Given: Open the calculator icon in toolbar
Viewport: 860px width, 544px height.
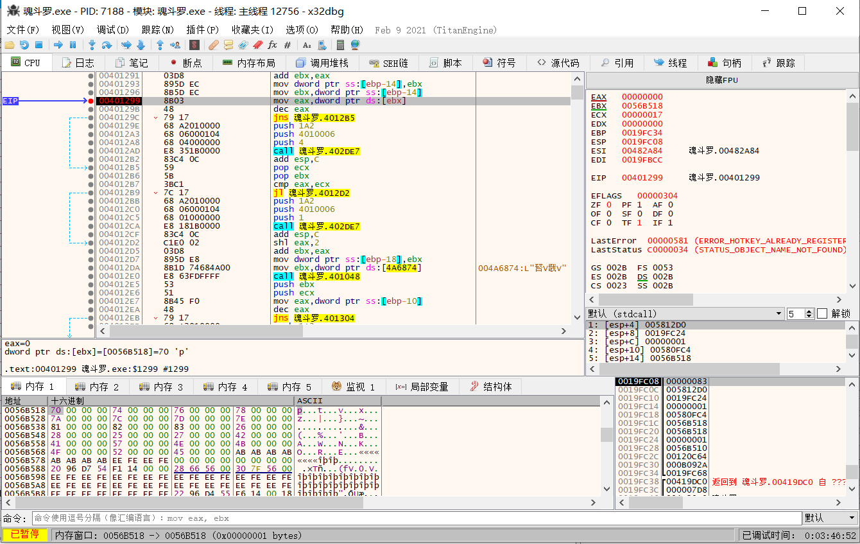Looking at the screenshot, I should 340,45.
